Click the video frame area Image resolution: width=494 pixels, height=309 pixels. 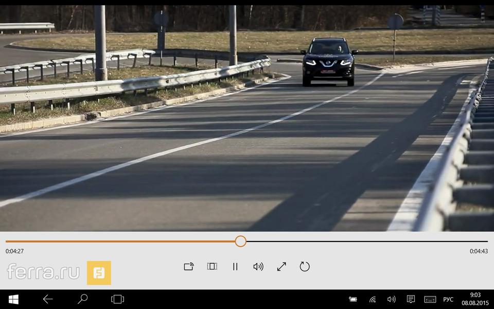point(247,118)
